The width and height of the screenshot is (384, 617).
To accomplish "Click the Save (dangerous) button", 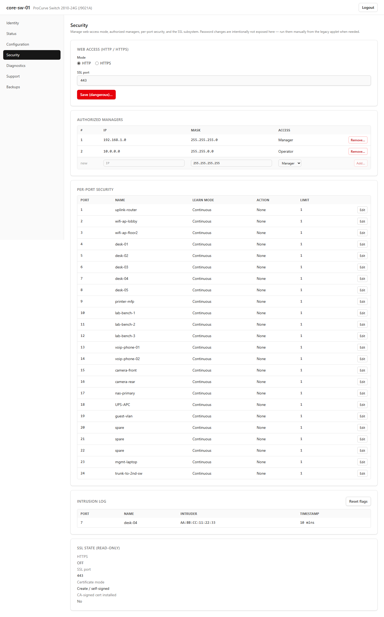I will (96, 95).
